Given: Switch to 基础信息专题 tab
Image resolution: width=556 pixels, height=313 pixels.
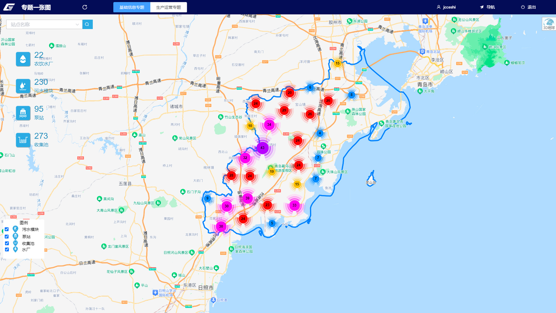Looking at the screenshot, I should 132,7.
